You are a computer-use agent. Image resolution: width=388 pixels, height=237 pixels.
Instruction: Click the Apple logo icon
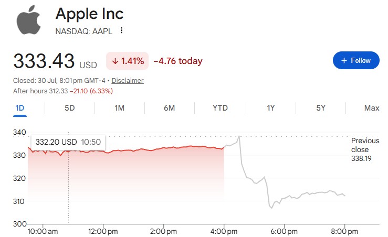28,20
